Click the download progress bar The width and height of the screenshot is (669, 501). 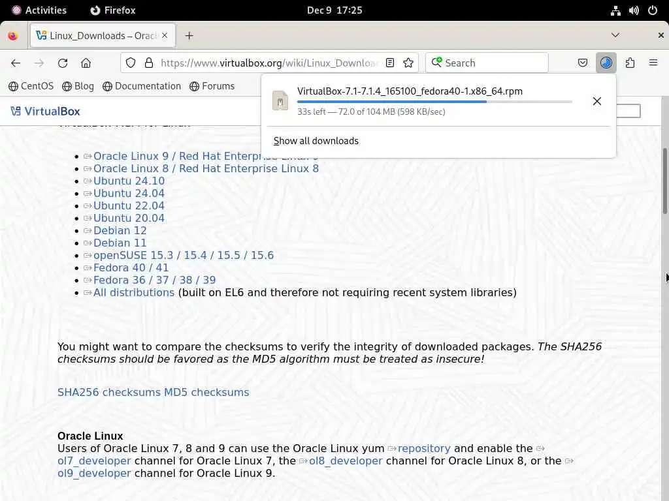434,102
